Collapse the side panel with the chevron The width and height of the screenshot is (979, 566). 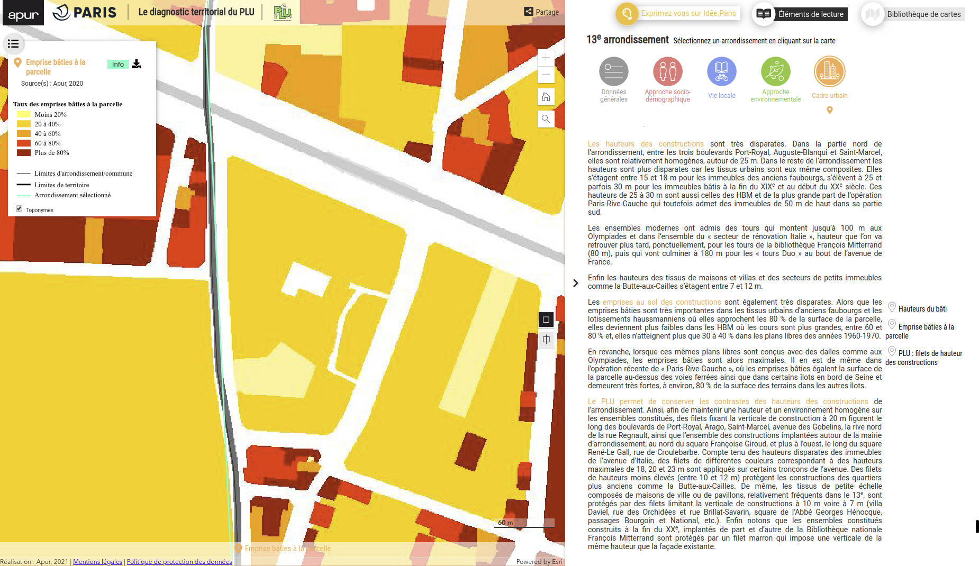coord(576,284)
